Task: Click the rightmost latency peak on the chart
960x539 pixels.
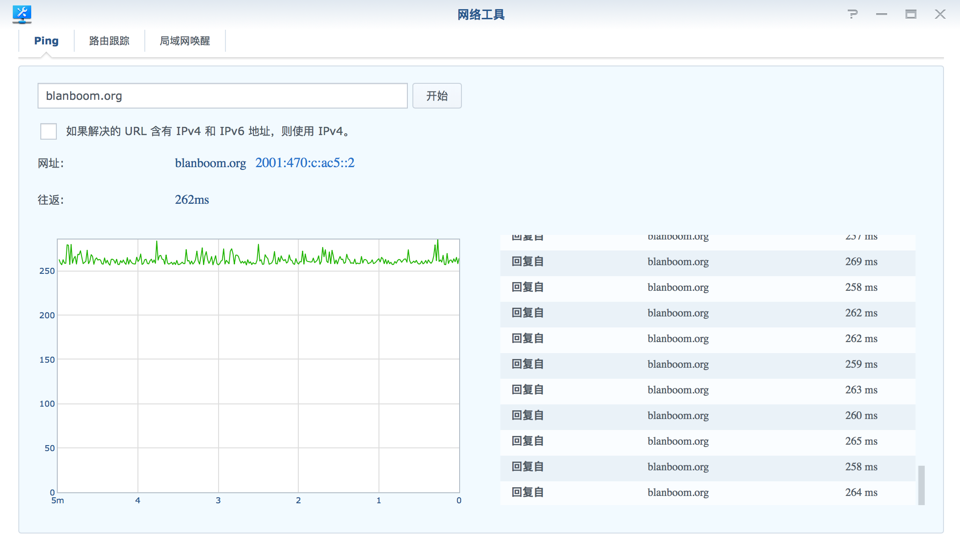Action: click(437, 241)
